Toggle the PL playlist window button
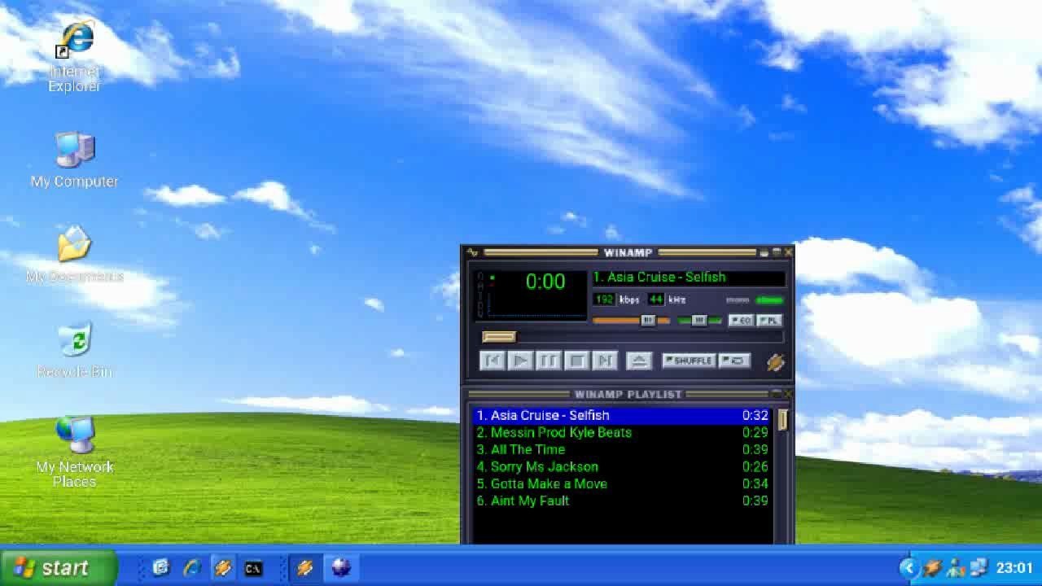Image resolution: width=1042 pixels, height=586 pixels. tap(769, 321)
